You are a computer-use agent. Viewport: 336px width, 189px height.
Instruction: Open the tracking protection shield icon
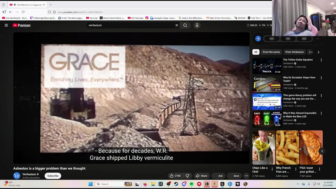(x=49, y=12)
